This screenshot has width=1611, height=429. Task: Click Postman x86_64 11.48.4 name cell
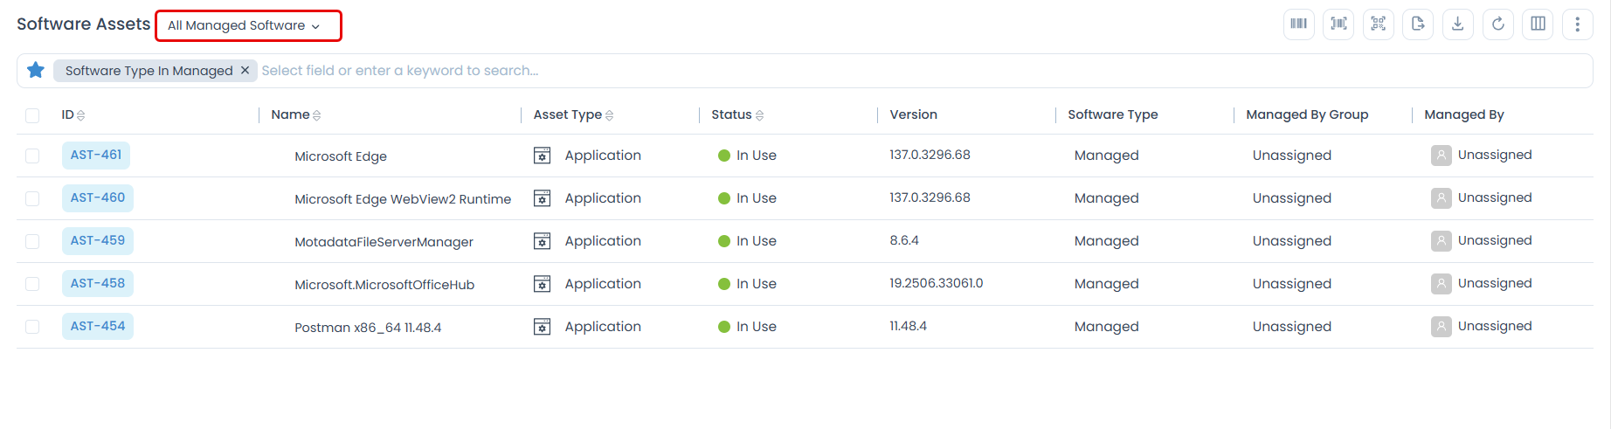[368, 328]
